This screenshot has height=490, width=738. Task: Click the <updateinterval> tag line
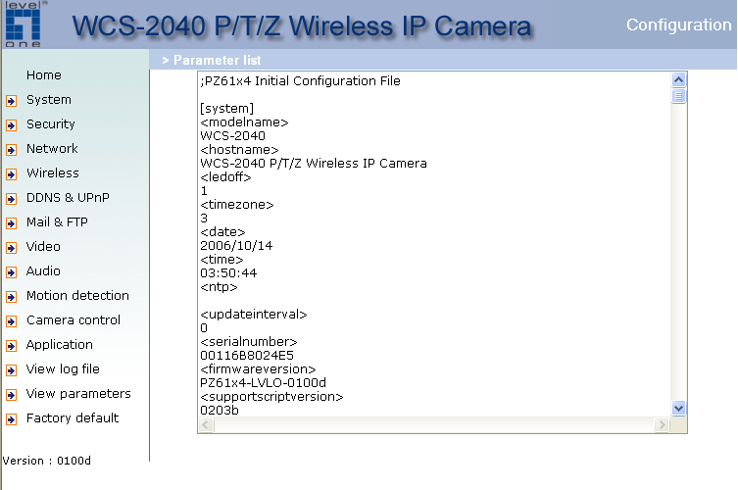click(x=254, y=315)
